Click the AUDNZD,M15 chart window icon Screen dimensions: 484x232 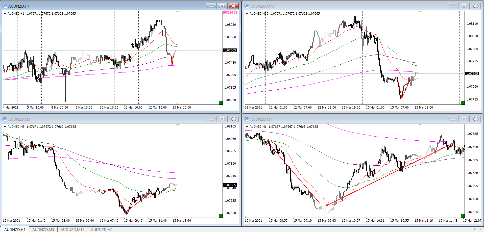coord(247,6)
